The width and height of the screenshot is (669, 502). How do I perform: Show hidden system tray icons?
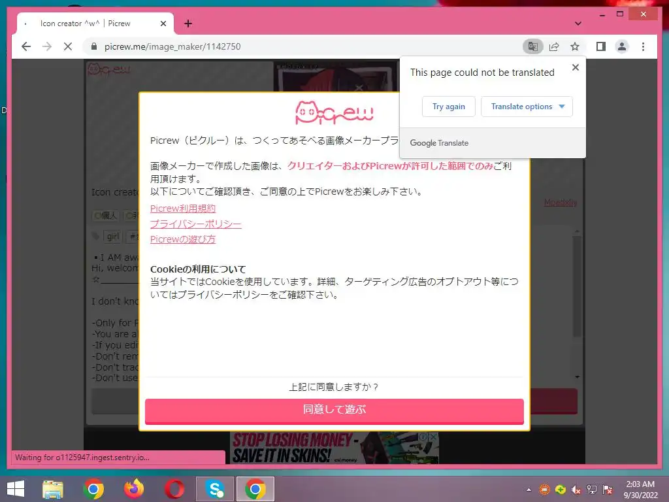529,490
